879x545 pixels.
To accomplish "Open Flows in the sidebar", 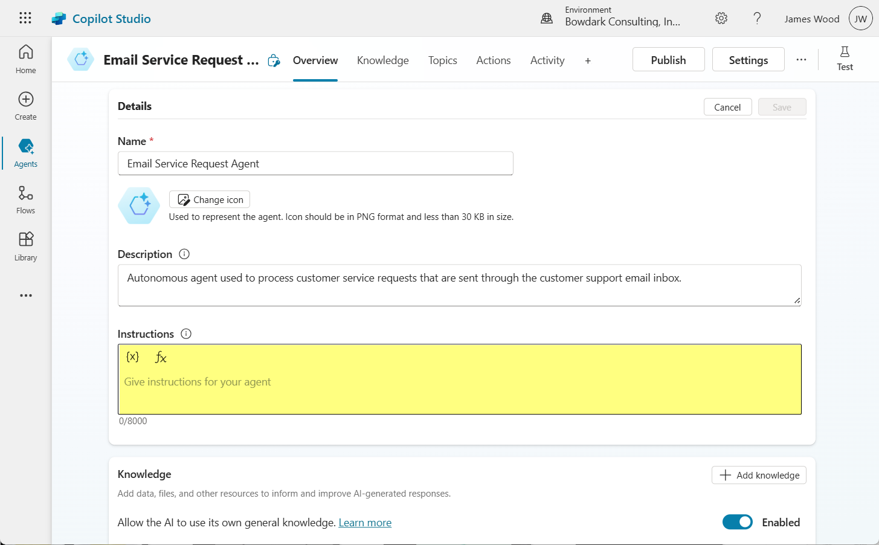I will coord(26,200).
